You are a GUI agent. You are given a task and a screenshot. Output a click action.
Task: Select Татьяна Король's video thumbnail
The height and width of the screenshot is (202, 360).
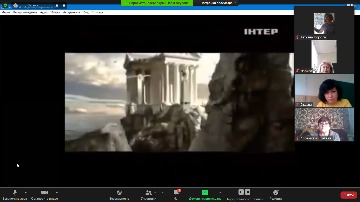pyautogui.click(x=324, y=23)
